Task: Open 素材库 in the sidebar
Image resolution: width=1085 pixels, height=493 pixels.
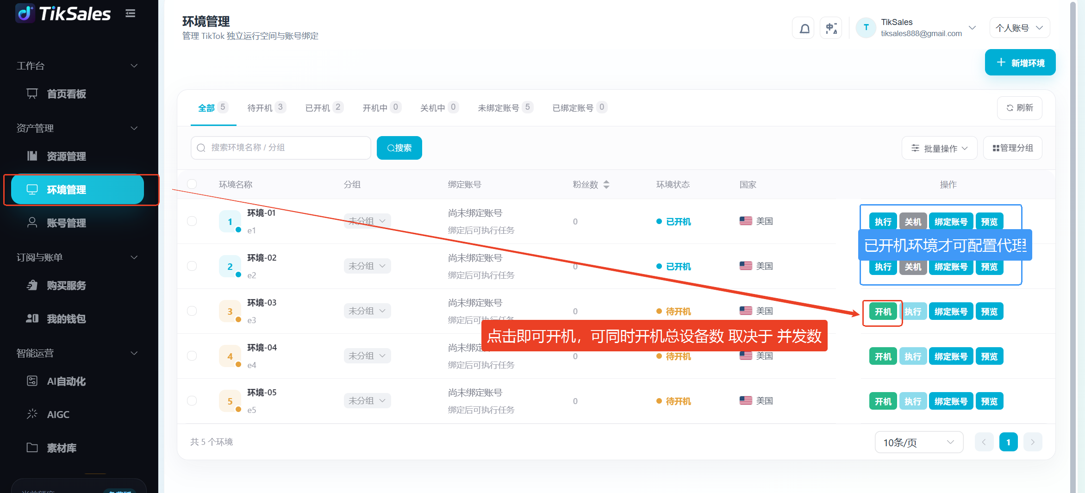Action: 77,448
